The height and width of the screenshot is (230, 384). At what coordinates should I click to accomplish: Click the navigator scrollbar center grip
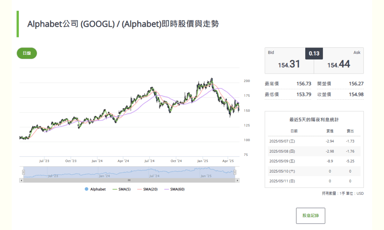click(x=129, y=180)
